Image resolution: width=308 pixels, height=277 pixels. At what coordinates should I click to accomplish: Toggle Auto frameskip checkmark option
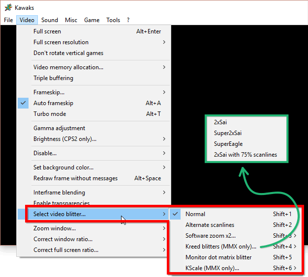[53, 103]
